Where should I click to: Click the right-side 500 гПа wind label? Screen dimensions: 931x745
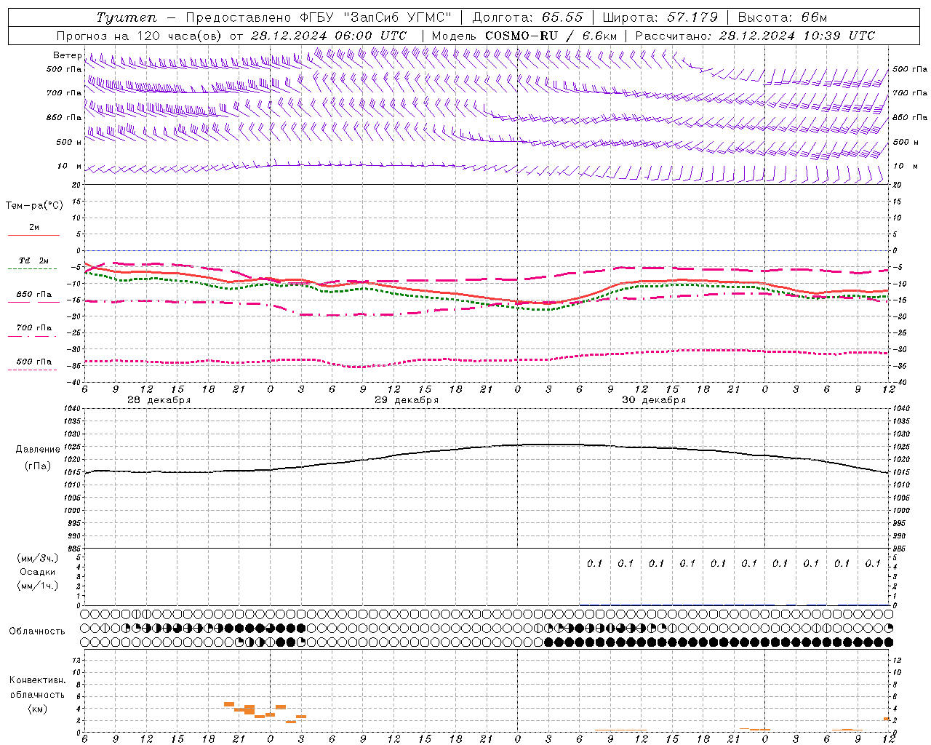(x=910, y=69)
